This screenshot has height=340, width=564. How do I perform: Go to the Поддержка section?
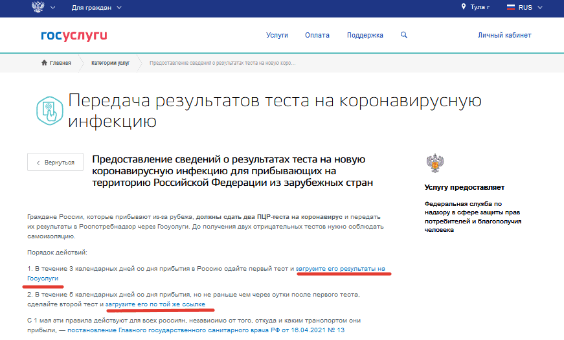click(365, 35)
